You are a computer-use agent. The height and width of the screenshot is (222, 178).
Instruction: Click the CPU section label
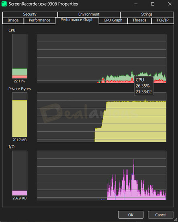click(x=12, y=30)
